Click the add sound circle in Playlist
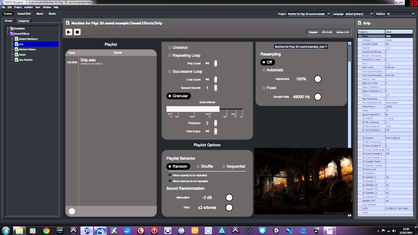Viewport: 418px width, 235px height. pos(72,211)
